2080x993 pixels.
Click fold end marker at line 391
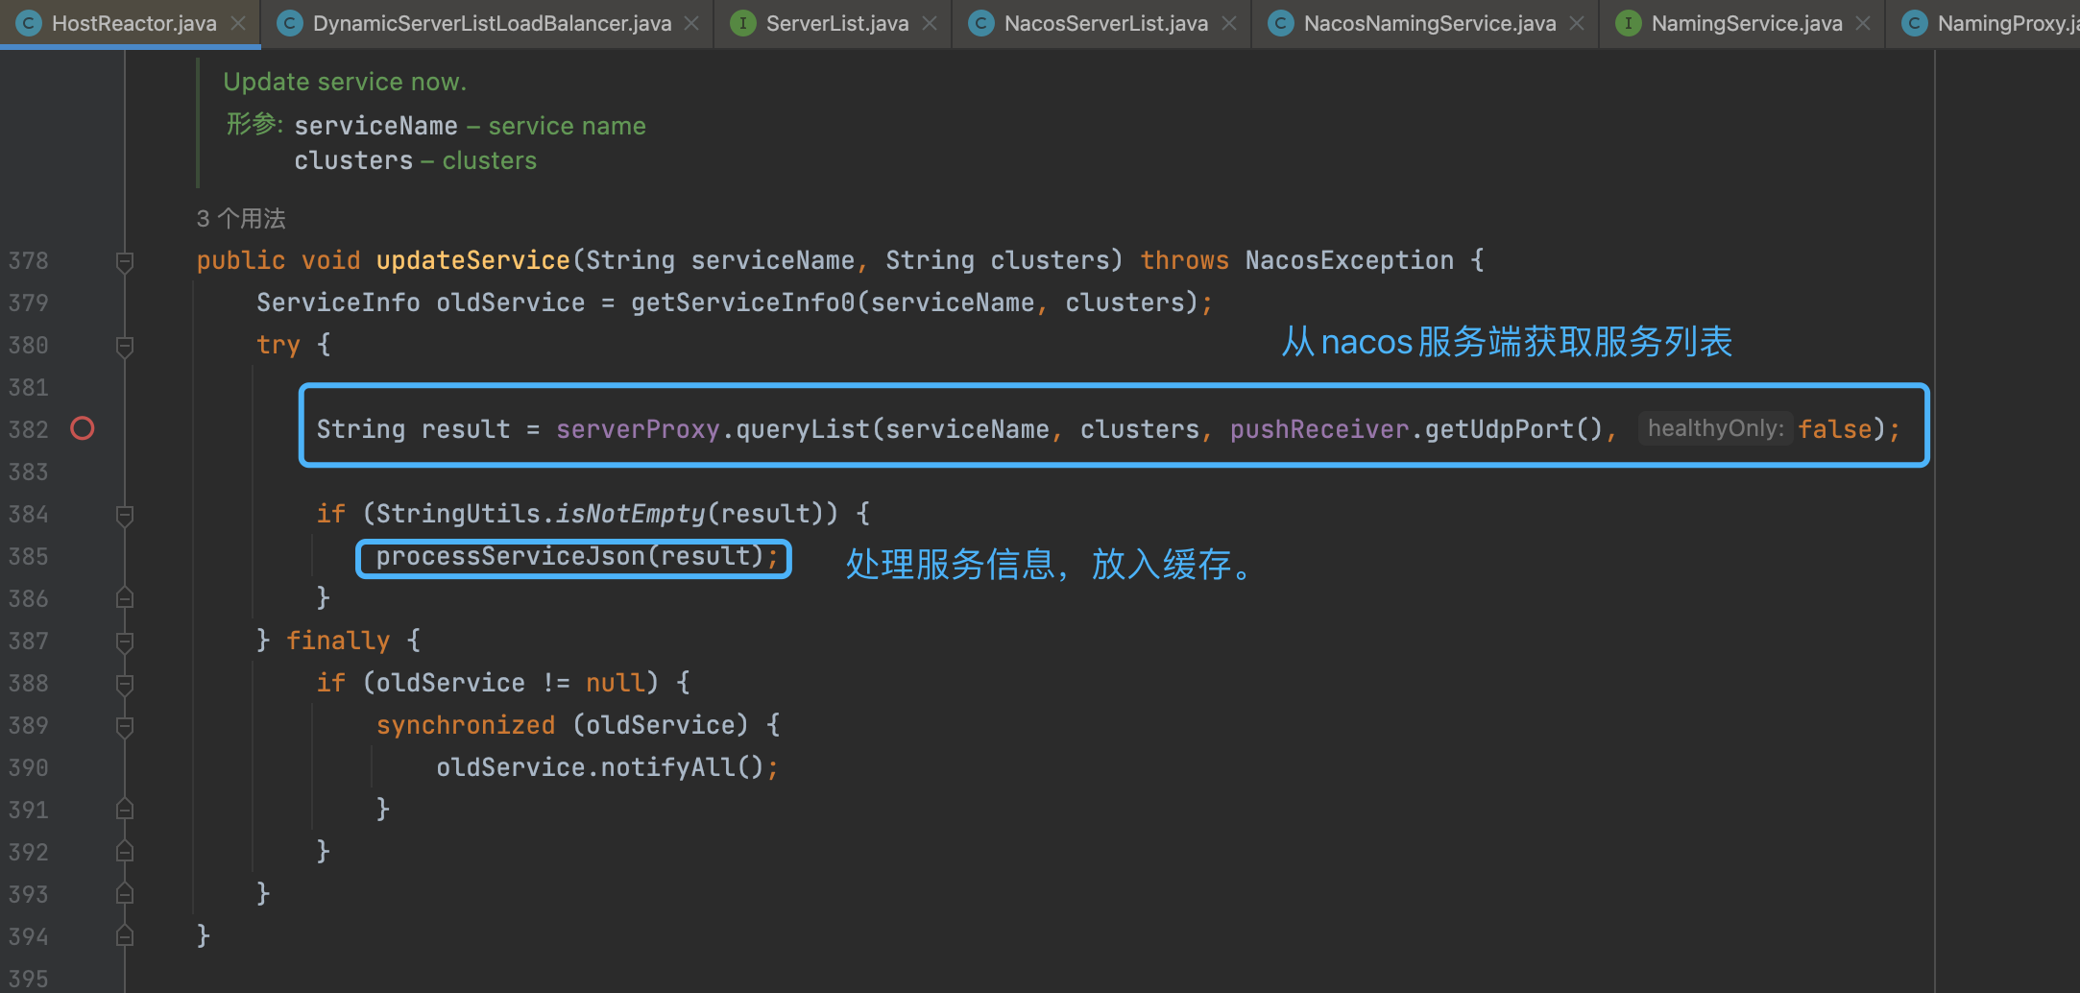tap(124, 810)
